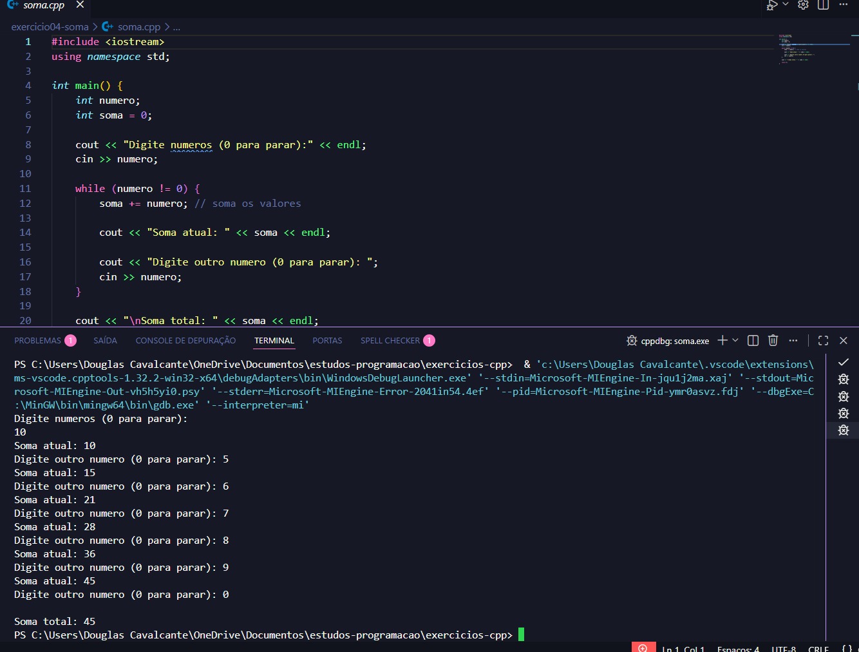
Task: Open the terminal launch profile dropdown
Action: 735,340
